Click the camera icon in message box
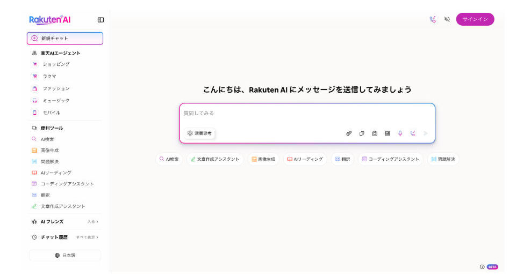Viewport: 531px width, 277px height. [x=375, y=133]
